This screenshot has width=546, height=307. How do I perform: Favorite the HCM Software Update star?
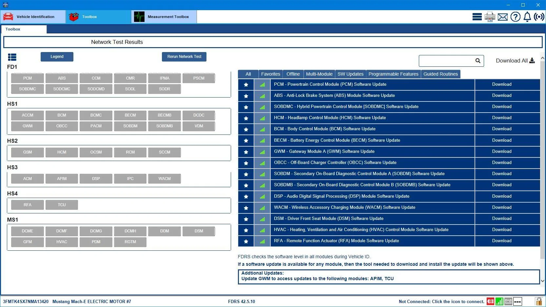point(246,118)
